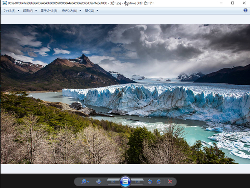This screenshot has height=188, width=250.
Task: Rotate the photo counterclockwise
Action: coord(150,182)
